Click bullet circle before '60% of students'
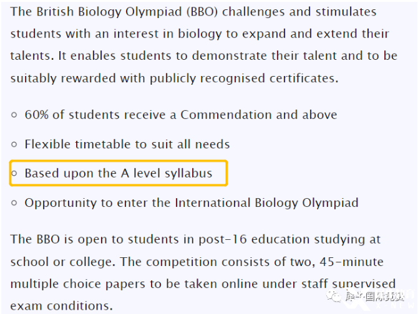The image size is (418, 314). [14, 115]
